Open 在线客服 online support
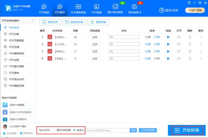 [x=10, y=133]
